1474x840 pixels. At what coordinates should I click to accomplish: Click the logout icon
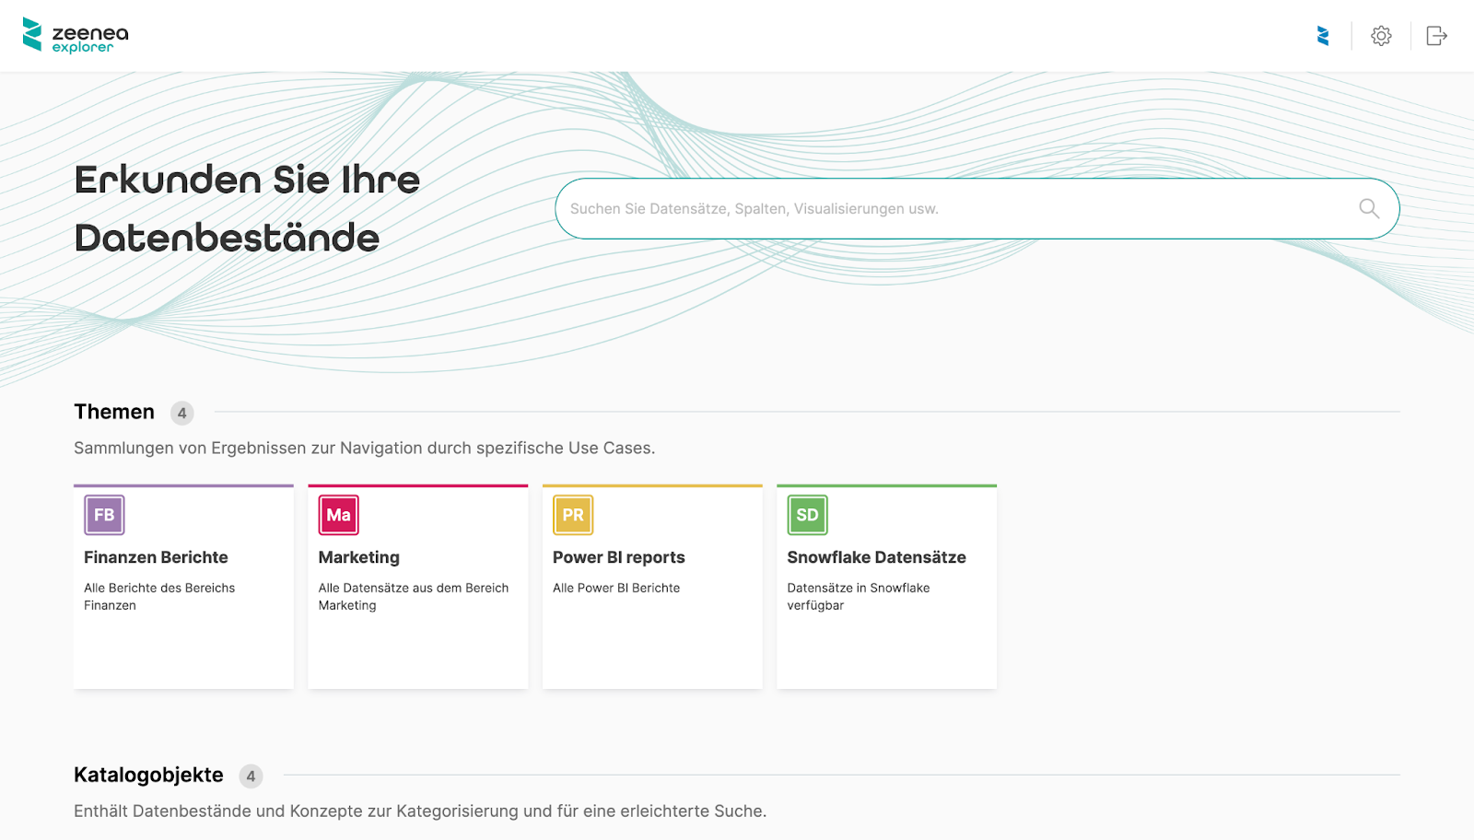tap(1436, 36)
